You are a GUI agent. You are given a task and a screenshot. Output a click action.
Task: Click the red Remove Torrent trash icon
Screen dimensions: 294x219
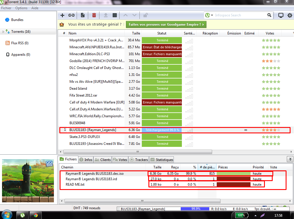point(94,15)
